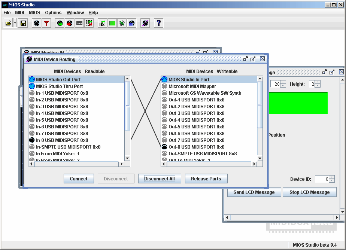Screen dimensions: 346x250
Task: Open MIDI monitor with the green arrow icon
Action: coord(60,23)
